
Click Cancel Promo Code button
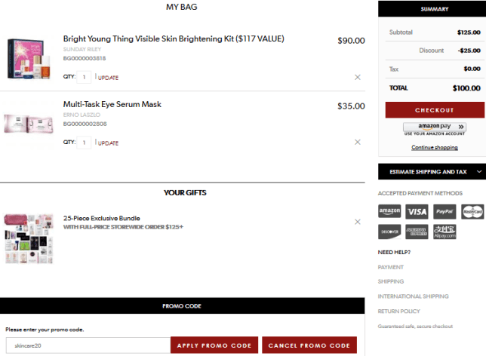[x=309, y=345]
